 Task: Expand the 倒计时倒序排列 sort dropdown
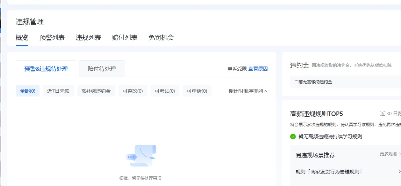coord(248,91)
